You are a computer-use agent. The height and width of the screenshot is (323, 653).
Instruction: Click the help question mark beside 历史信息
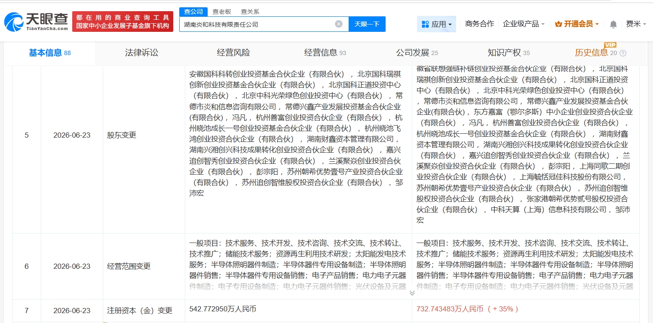[x=623, y=53]
